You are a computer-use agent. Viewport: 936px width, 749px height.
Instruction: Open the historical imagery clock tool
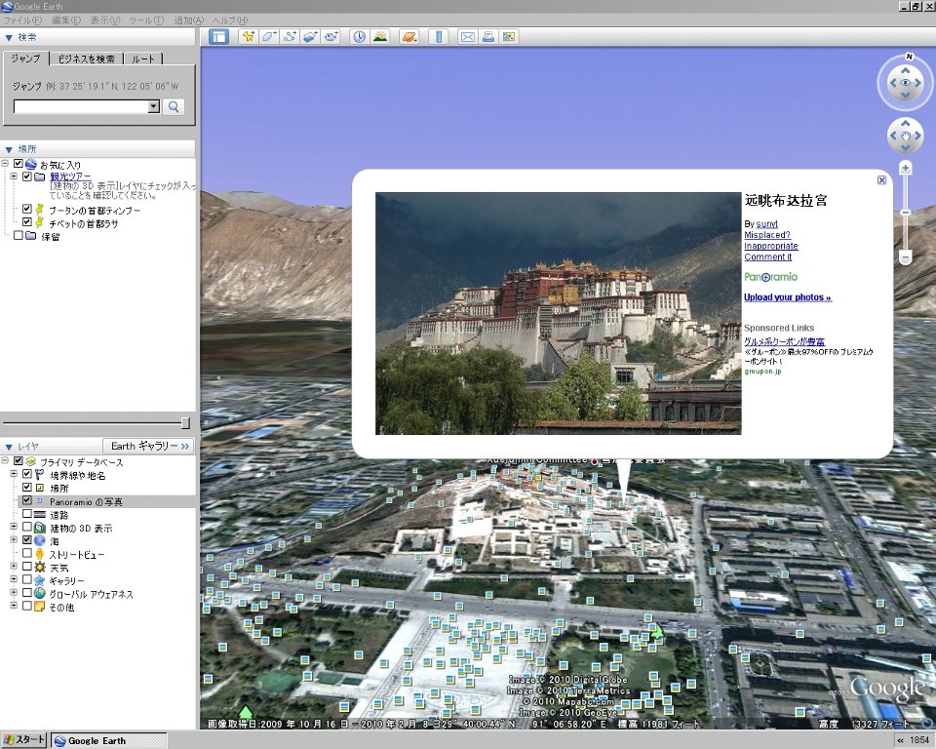point(359,37)
